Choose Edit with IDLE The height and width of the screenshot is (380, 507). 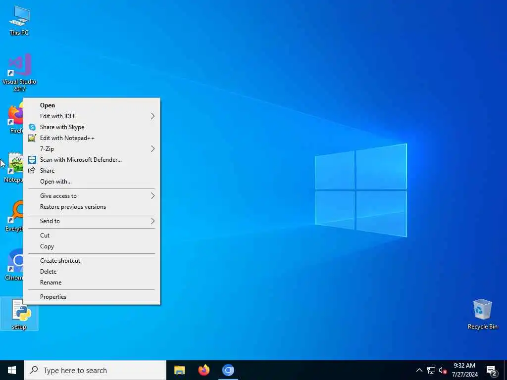[92, 116]
